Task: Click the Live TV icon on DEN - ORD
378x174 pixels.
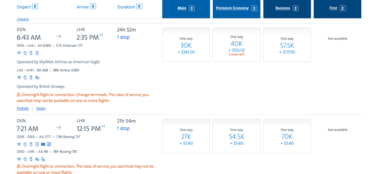Action: click(43, 144)
